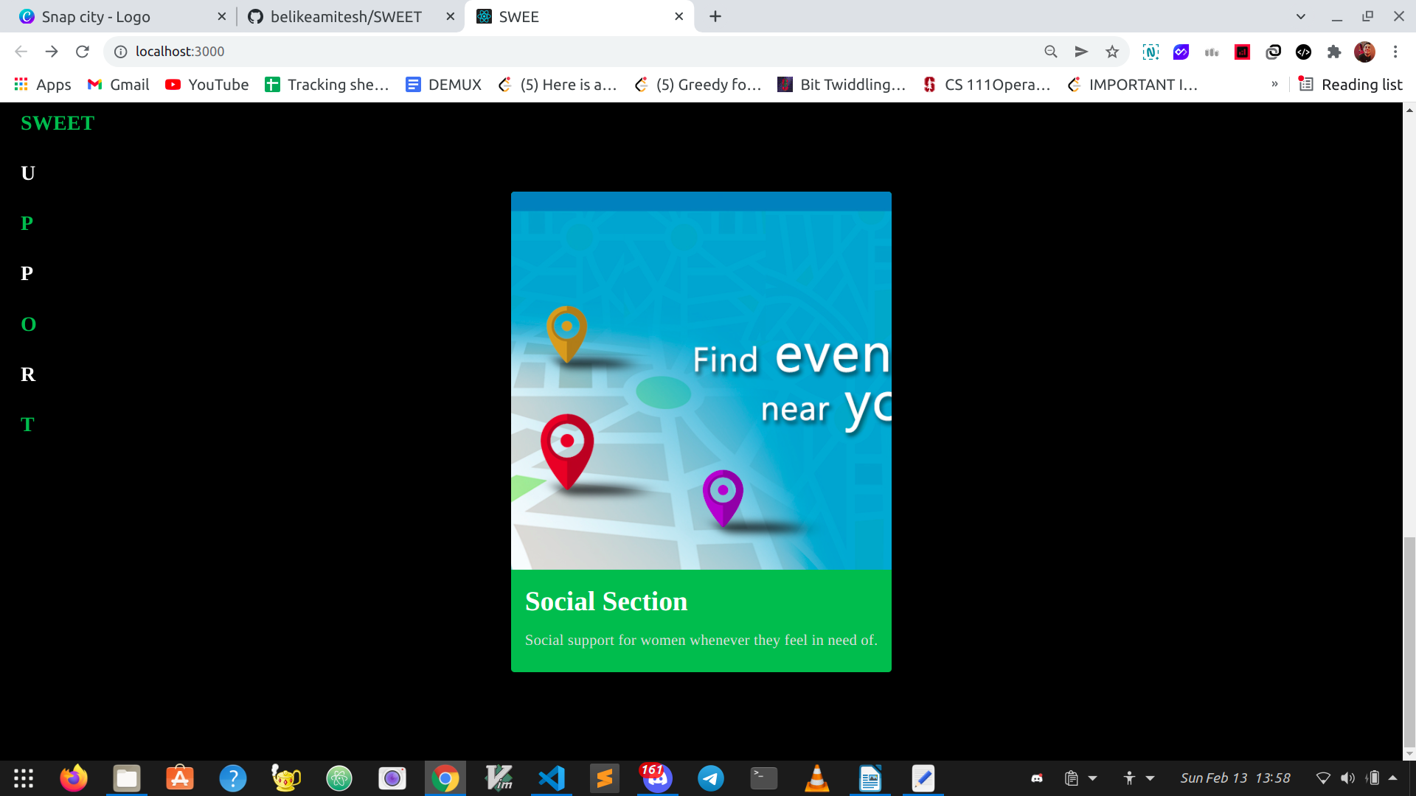This screenshot has height=796, width=1416.
Task: Expand the tab search dropdown arrow
Action: [1301, 16]
